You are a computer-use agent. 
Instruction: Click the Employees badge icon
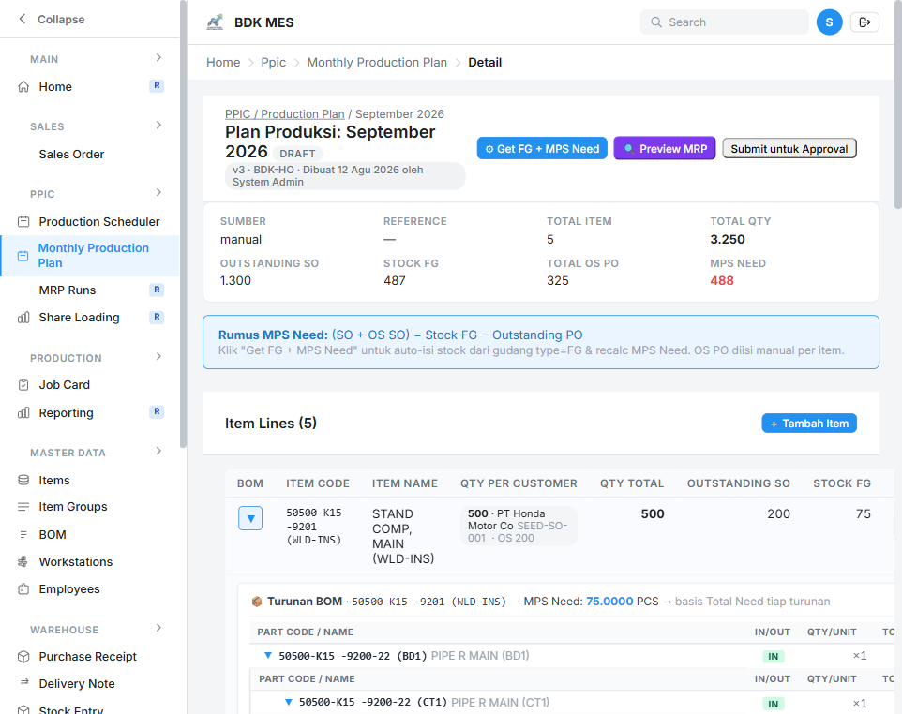23,588
